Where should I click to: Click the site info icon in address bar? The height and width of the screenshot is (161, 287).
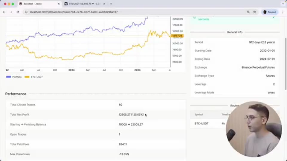click(26, 12)
